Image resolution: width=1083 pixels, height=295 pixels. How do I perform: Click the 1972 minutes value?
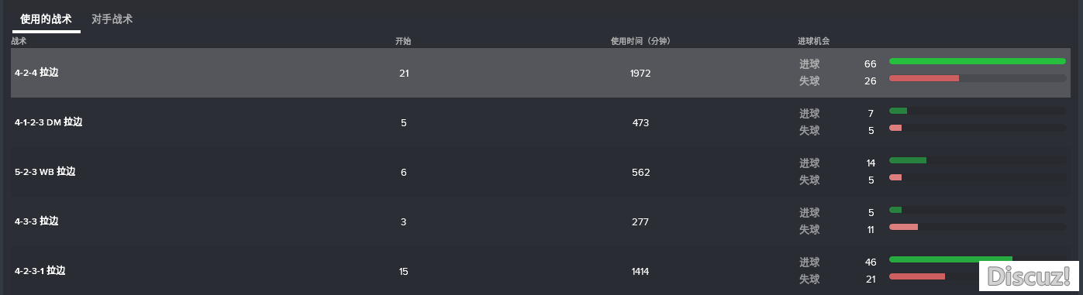[x=640, y=73]
